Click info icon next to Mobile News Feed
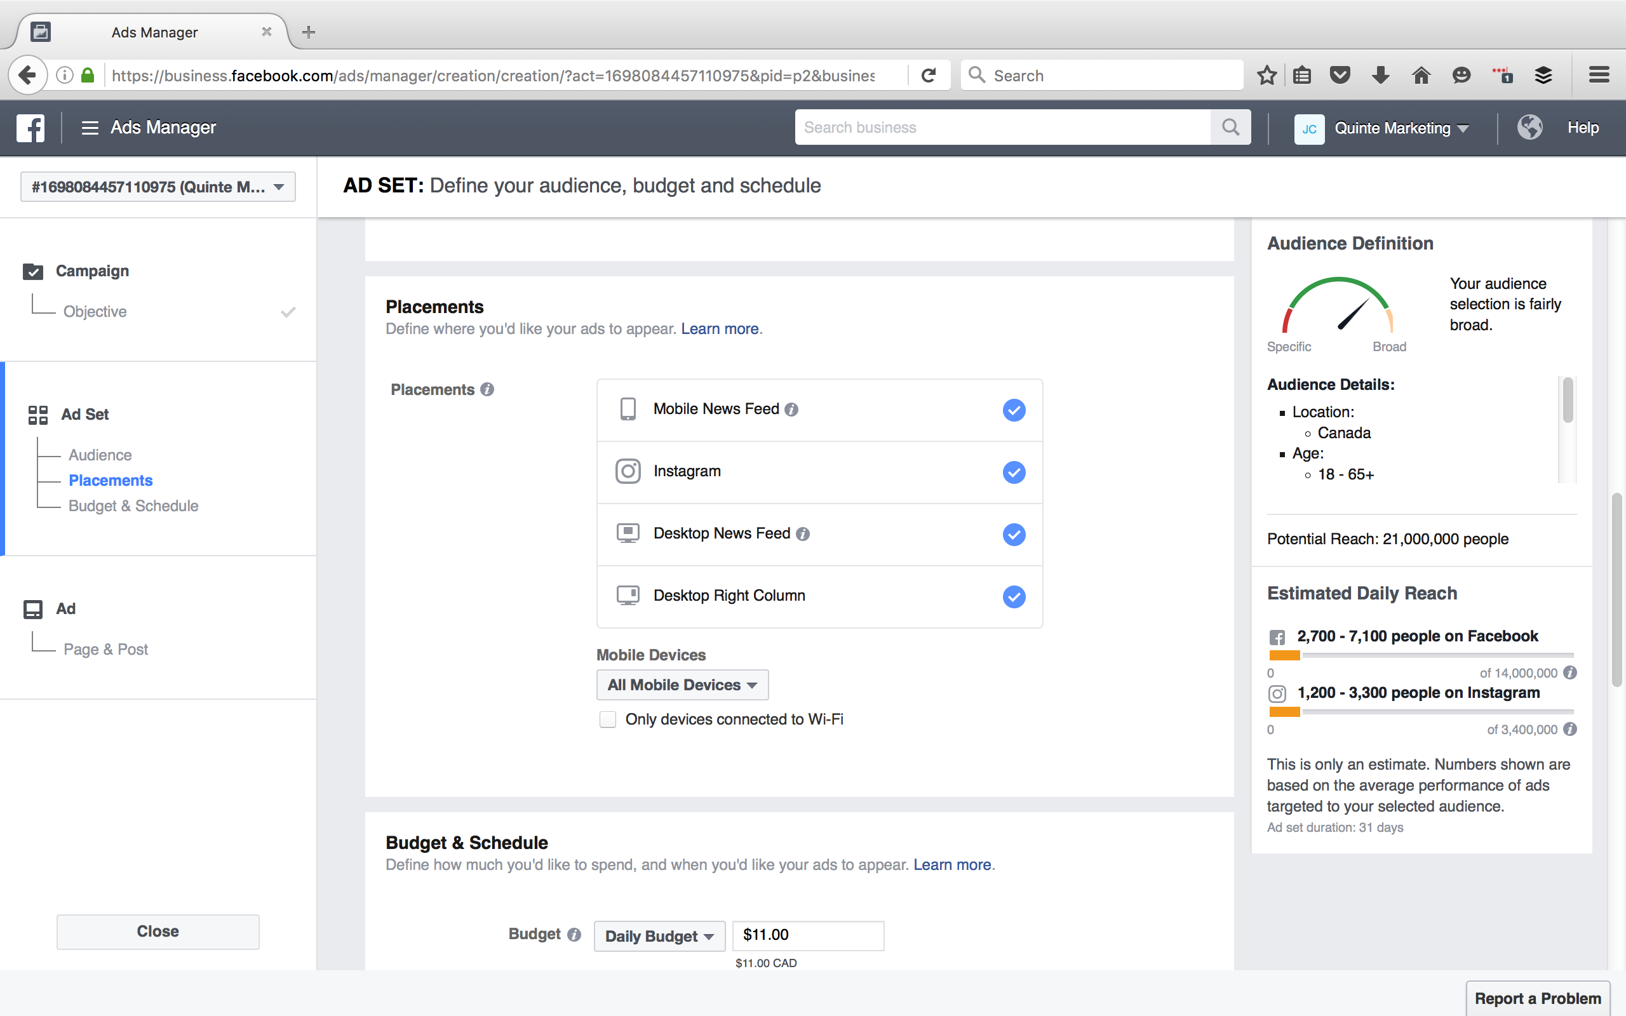1626x1016 pixels. (791, 409)
